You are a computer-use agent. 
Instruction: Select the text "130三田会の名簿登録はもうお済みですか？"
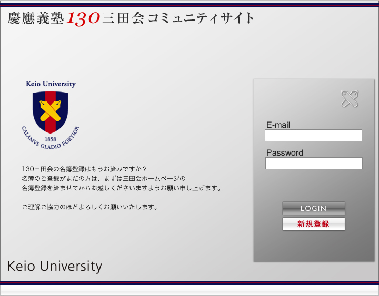(84, 169)
